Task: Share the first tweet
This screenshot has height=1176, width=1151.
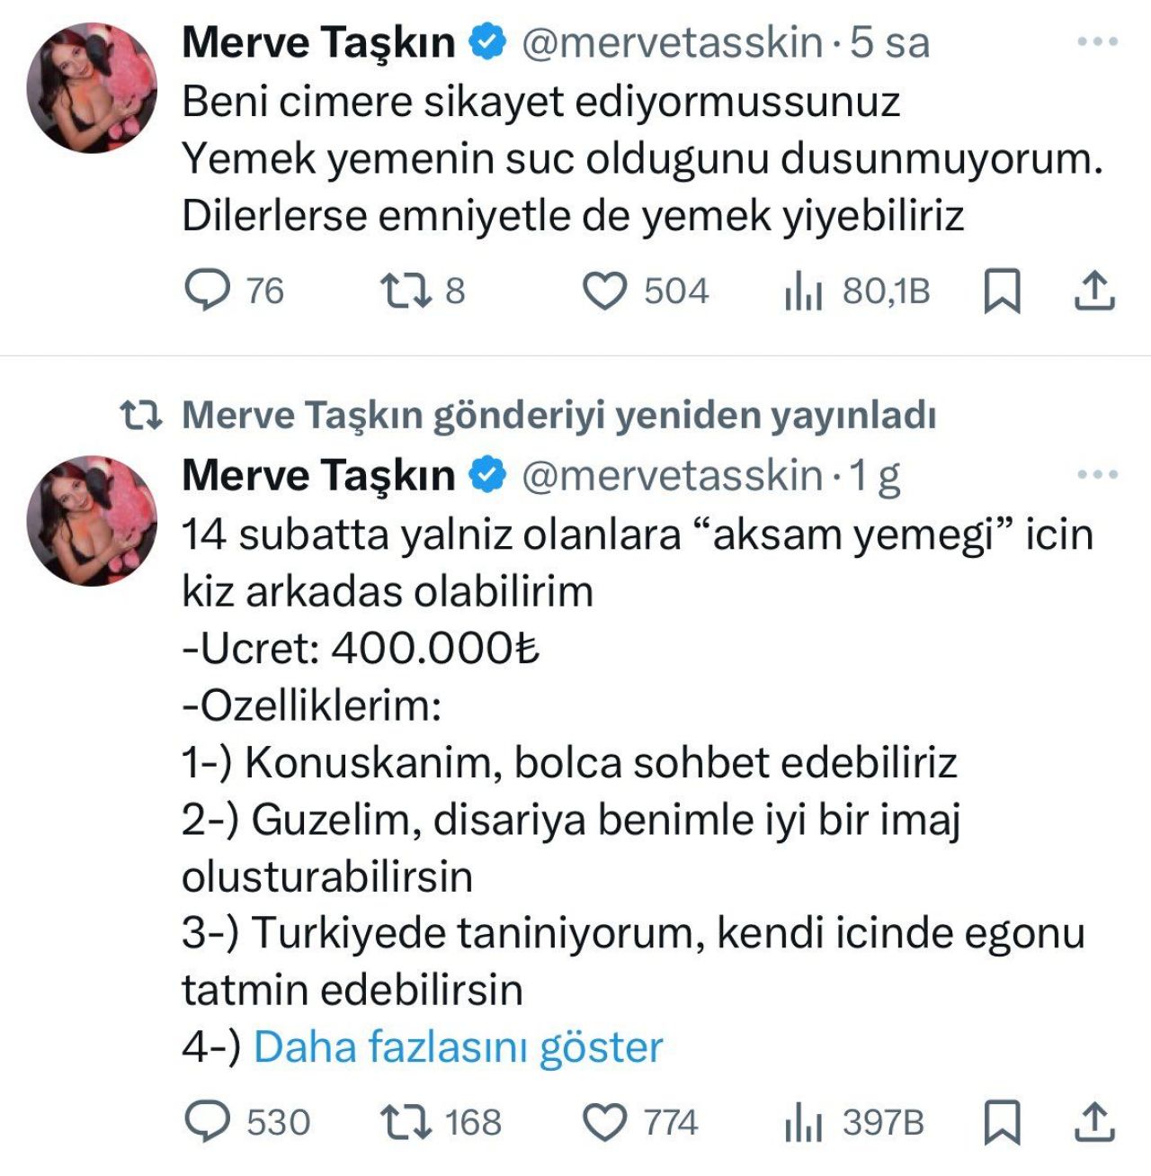Action: 1094,291
